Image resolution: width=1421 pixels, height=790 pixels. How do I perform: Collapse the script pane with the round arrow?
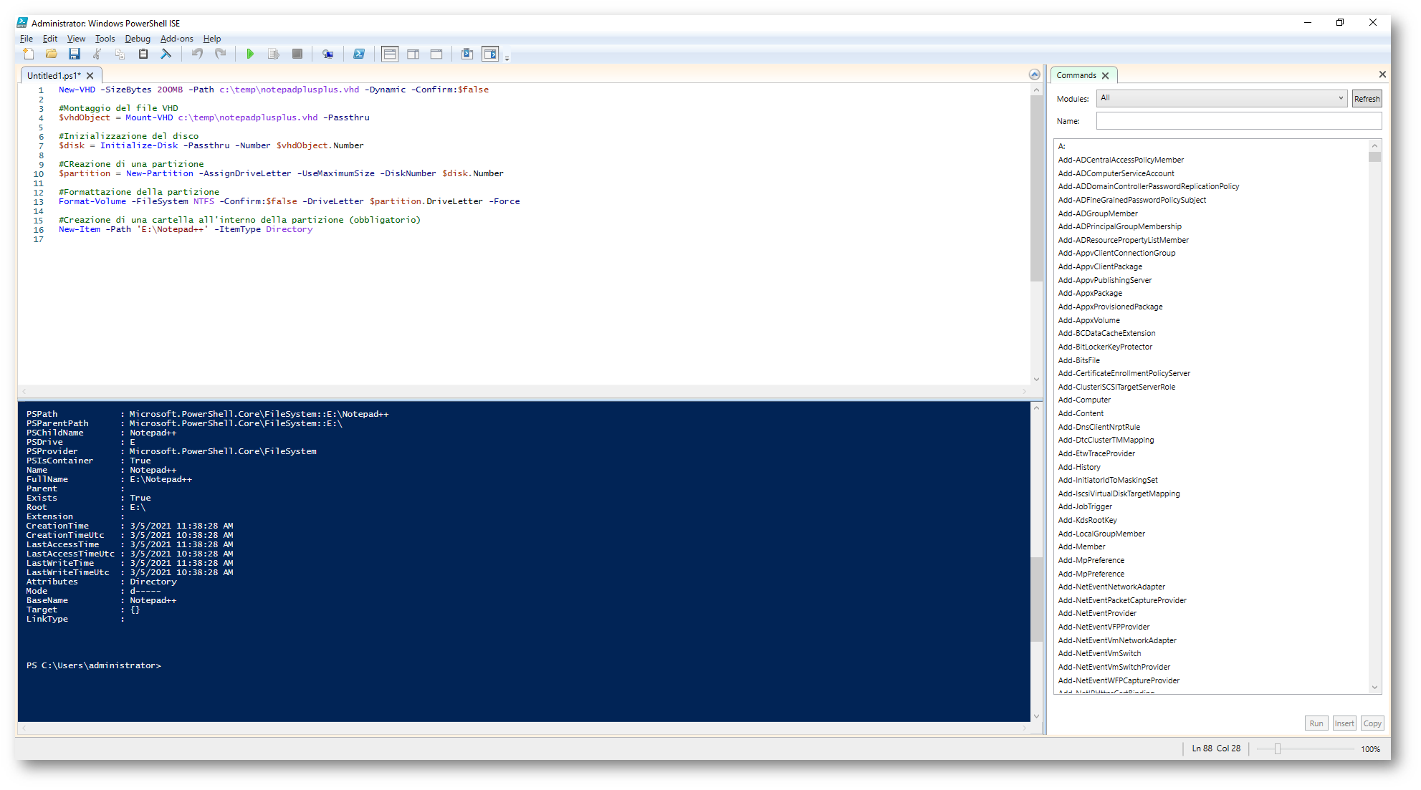1034,74
